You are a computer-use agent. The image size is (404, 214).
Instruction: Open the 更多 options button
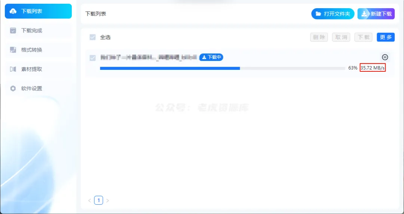point(386,37)
